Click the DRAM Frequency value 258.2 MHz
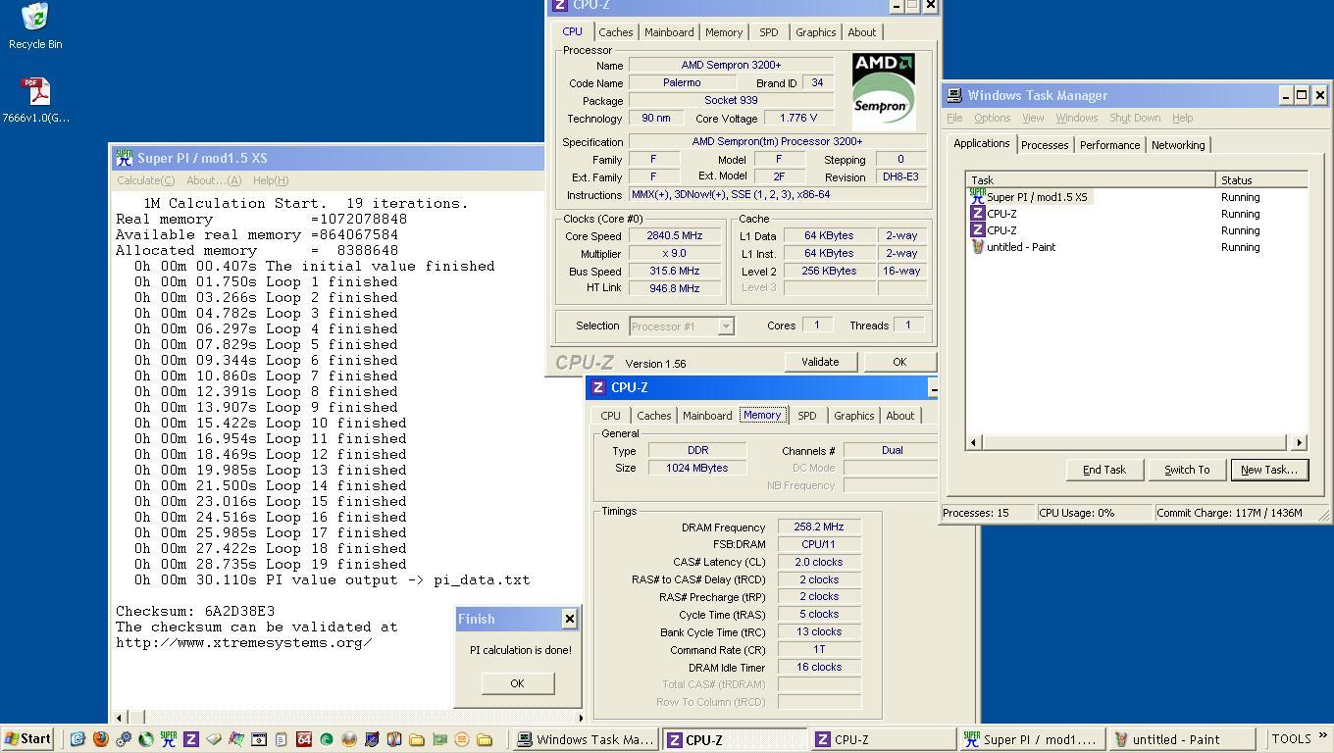 819,527
